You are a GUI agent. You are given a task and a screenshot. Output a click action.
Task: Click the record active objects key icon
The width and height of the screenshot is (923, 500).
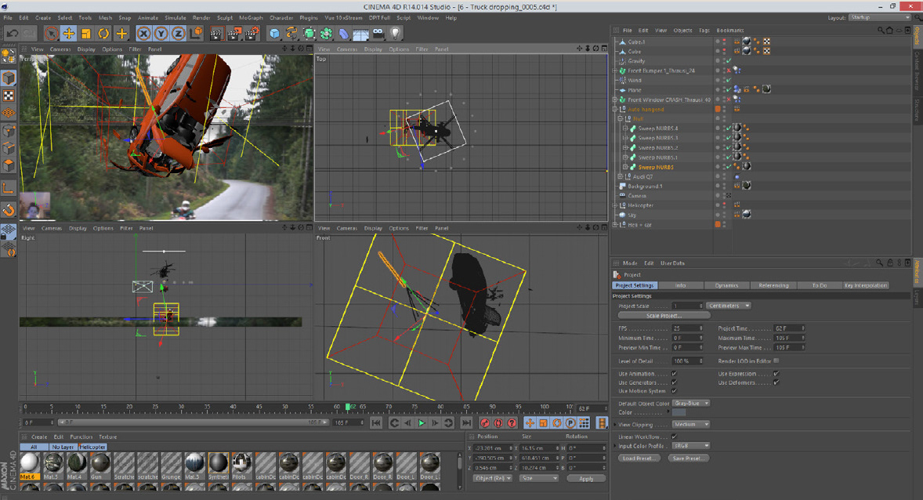[x=484, y=423]
